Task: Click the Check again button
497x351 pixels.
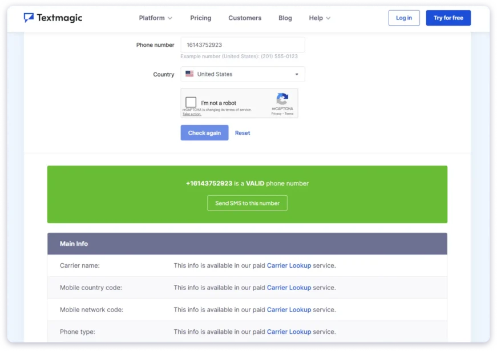Action: [x=204, y=133]
